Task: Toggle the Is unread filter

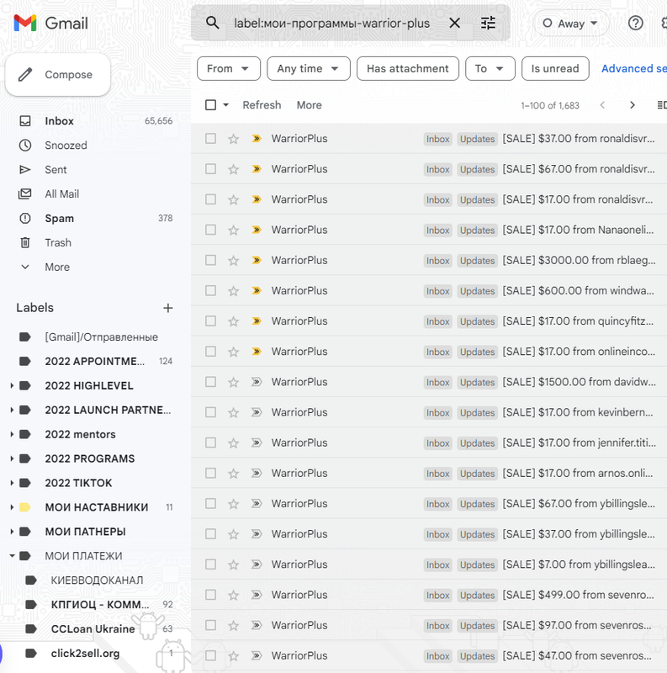Action: click(x=554, y=69)
